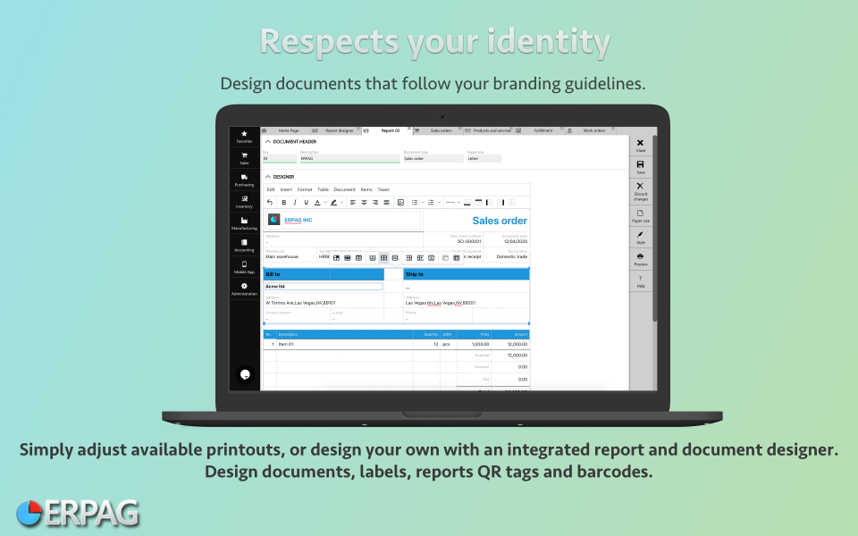Toggle bold formatting
The height and width of the screenshot is (536, 858).
pyautogui.click(x=283, y=203)
